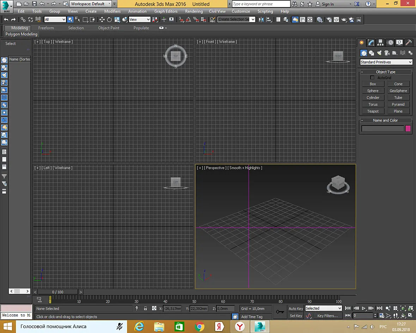
Task: Open the Customize menu
Action: click(x=241, y=11)
